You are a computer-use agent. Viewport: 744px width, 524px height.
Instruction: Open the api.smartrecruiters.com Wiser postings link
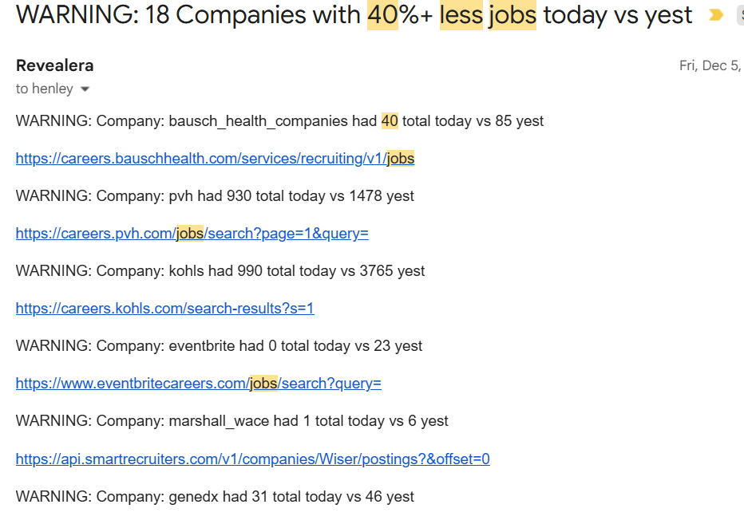click(252, 459)
